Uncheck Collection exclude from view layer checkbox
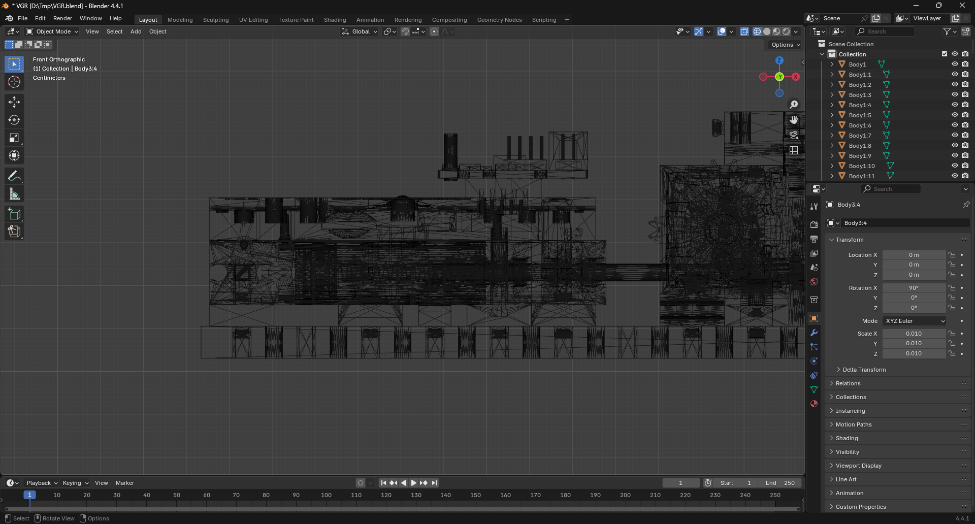975x524 pixels. 945,54
